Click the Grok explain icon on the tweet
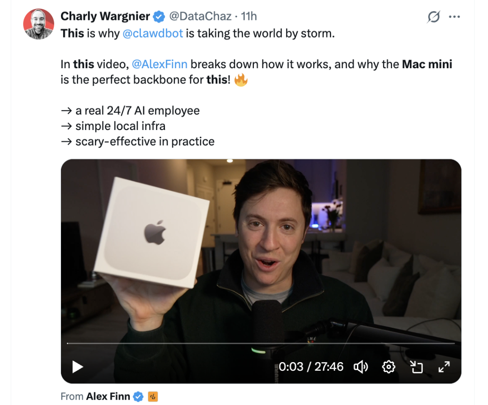 point(433,17)
